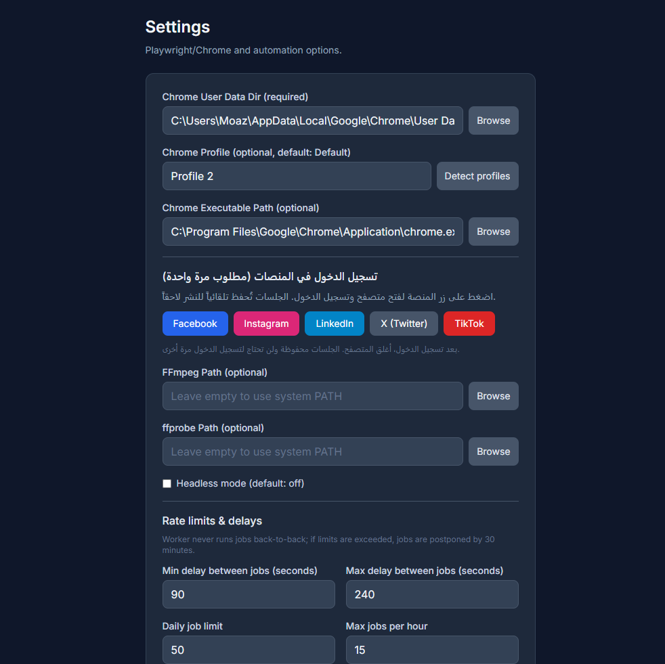
Task: Select the Max delay field showing 240
Action: 432,594
